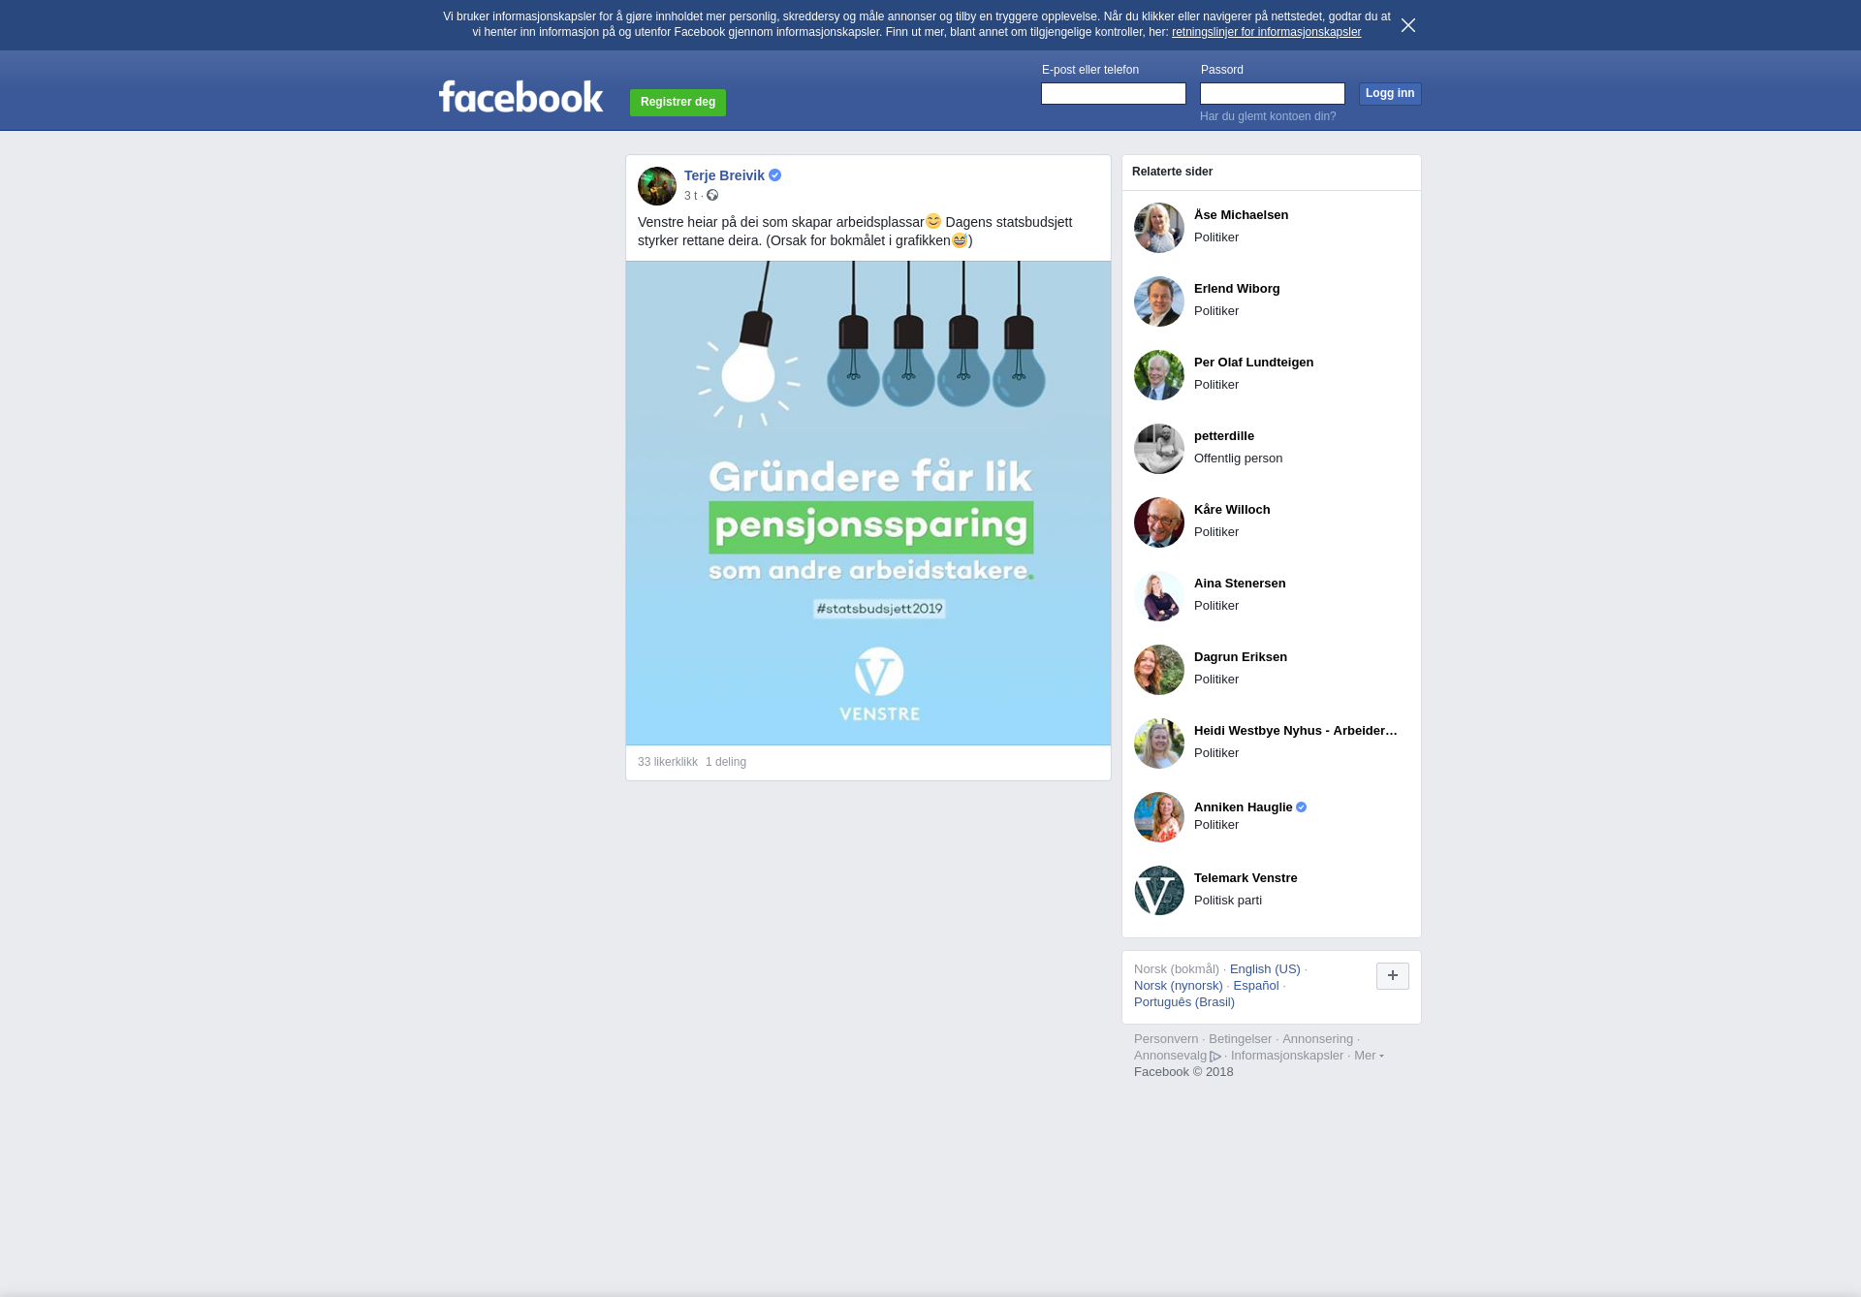Focus the Passord input field
The width and height of the screenshot is (1861, 1297).
(x=1273, y=93)
